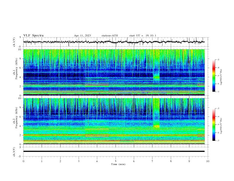Click time axis tick label "5"

[116, 161]
